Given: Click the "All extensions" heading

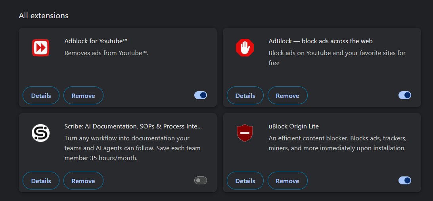Looking at the screenshot, I should point(44,16).
